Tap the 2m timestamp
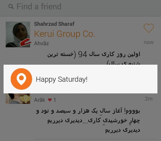Screen dimensions: 161x141 (149, 99)
